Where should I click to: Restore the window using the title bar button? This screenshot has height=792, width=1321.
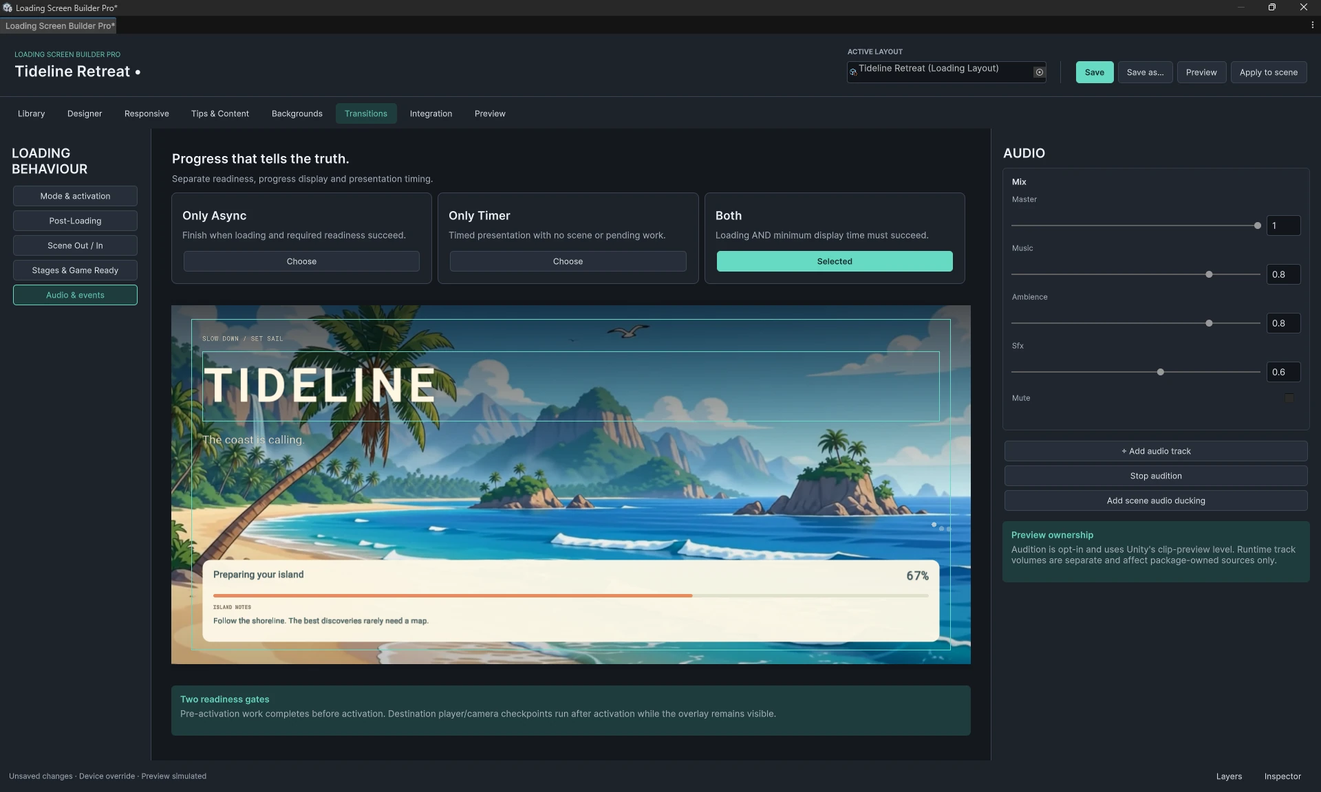tap(1272, 8)
